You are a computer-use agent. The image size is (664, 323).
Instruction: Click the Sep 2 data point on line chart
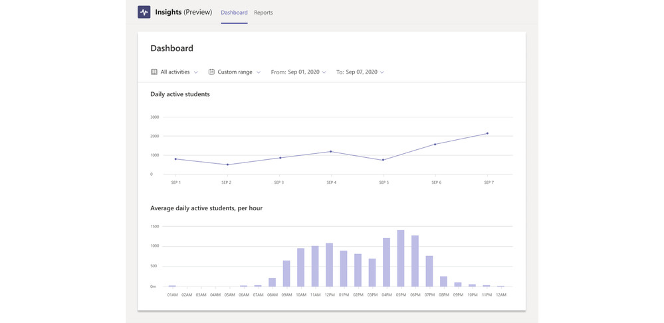click(x=227, y=164)
